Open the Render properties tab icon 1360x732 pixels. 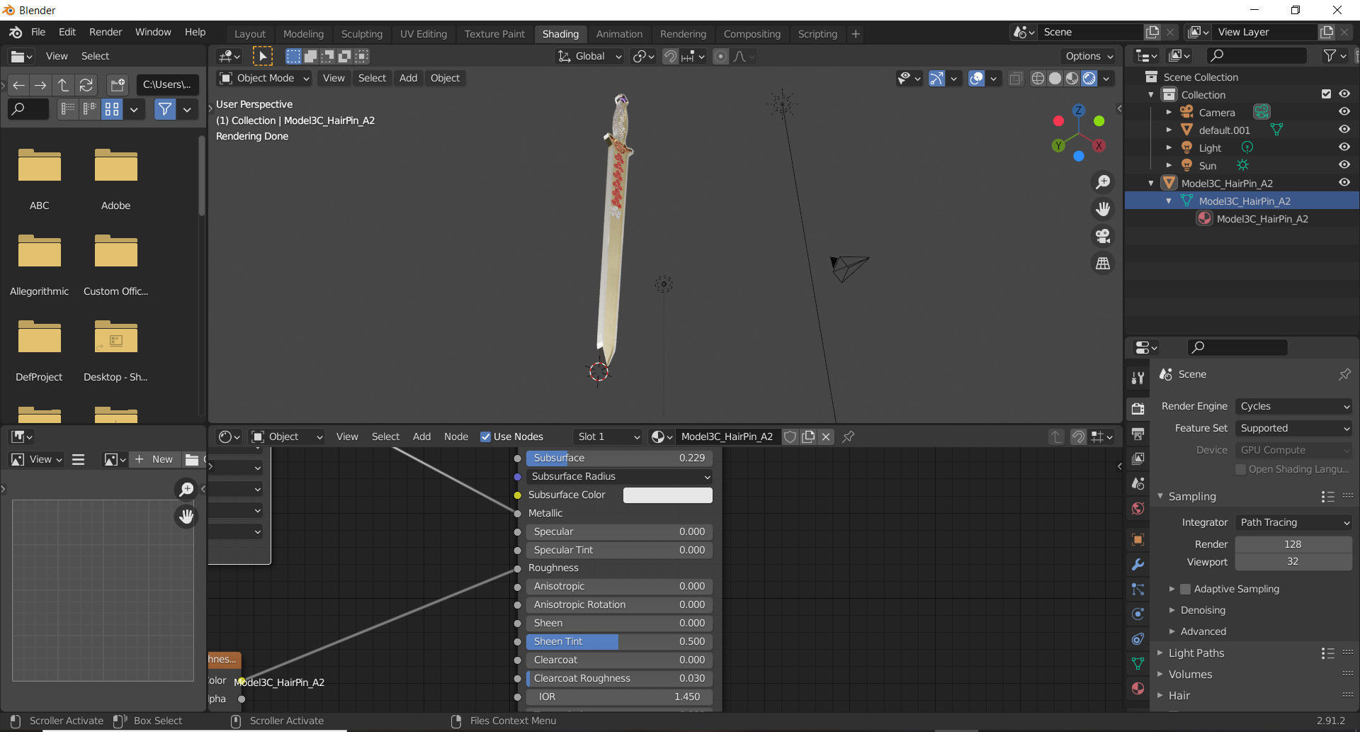pyautogui.click(x=1138, y=409)
